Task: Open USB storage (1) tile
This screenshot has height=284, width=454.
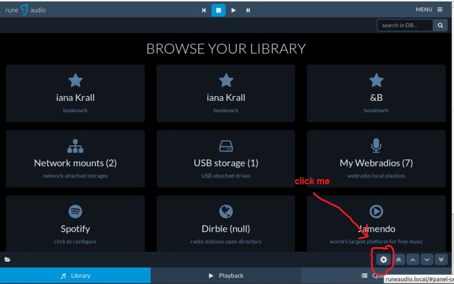Action: [226, 159]
